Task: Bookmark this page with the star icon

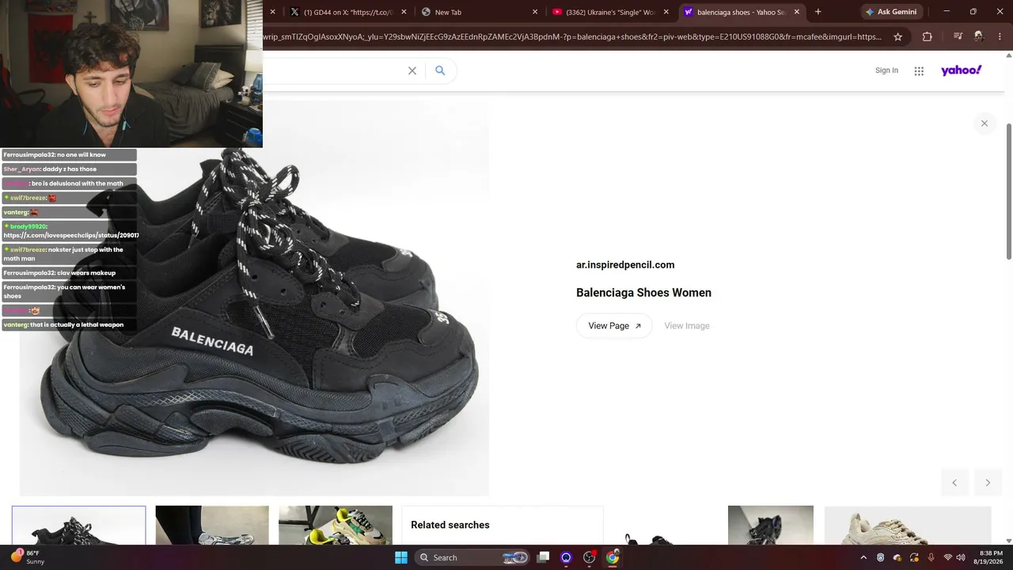Action: (897, 36)
